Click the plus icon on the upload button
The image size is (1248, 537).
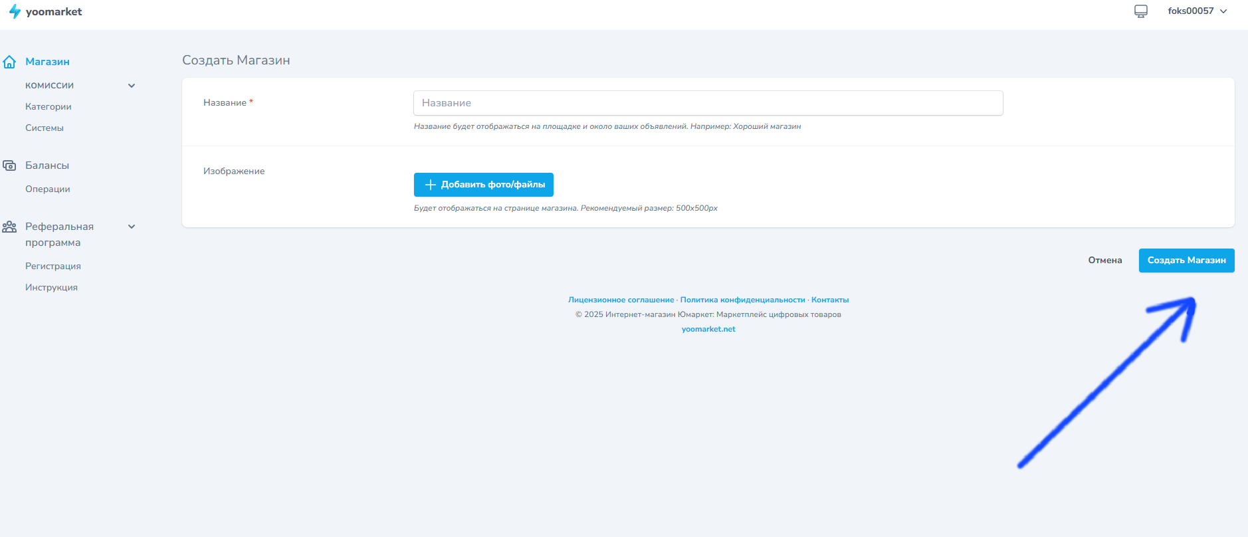(430, 185)
